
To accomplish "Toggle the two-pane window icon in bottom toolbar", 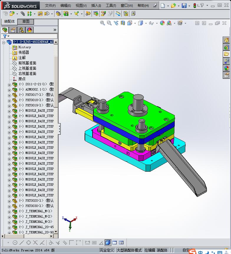I will [114, 243].
